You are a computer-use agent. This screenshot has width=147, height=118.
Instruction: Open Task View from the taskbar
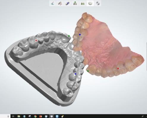click(13, 117)
